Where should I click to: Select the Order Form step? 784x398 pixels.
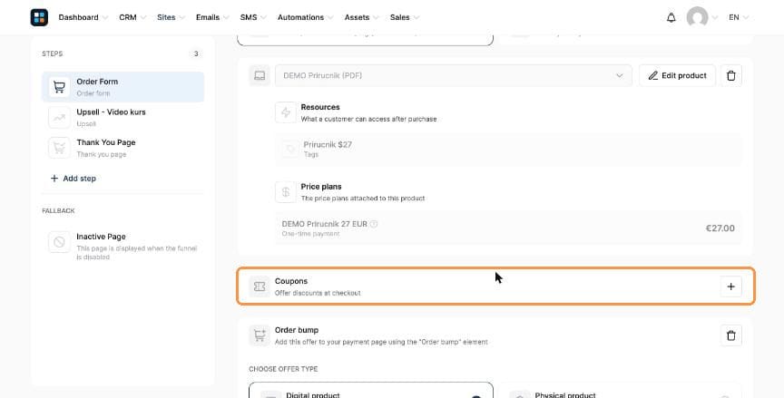123,87
